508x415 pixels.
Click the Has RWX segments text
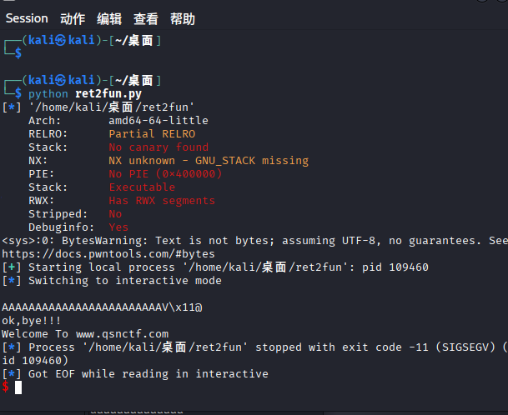coord(162,200)
